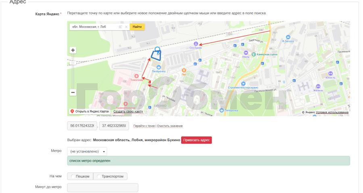Viewport: 363px width, 193px height.
Task: Open the search results list icon
Action: (x=120, y=27)
